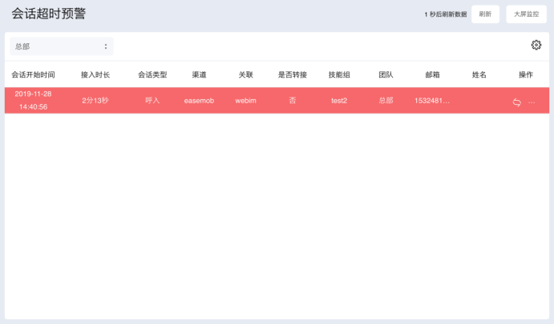Open the table settings gear icon

(536, 46)
